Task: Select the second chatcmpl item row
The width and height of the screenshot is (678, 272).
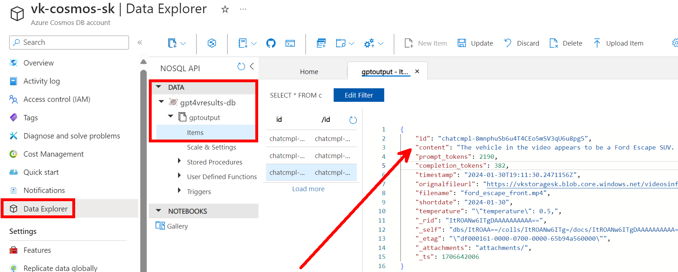Action: 311,156
